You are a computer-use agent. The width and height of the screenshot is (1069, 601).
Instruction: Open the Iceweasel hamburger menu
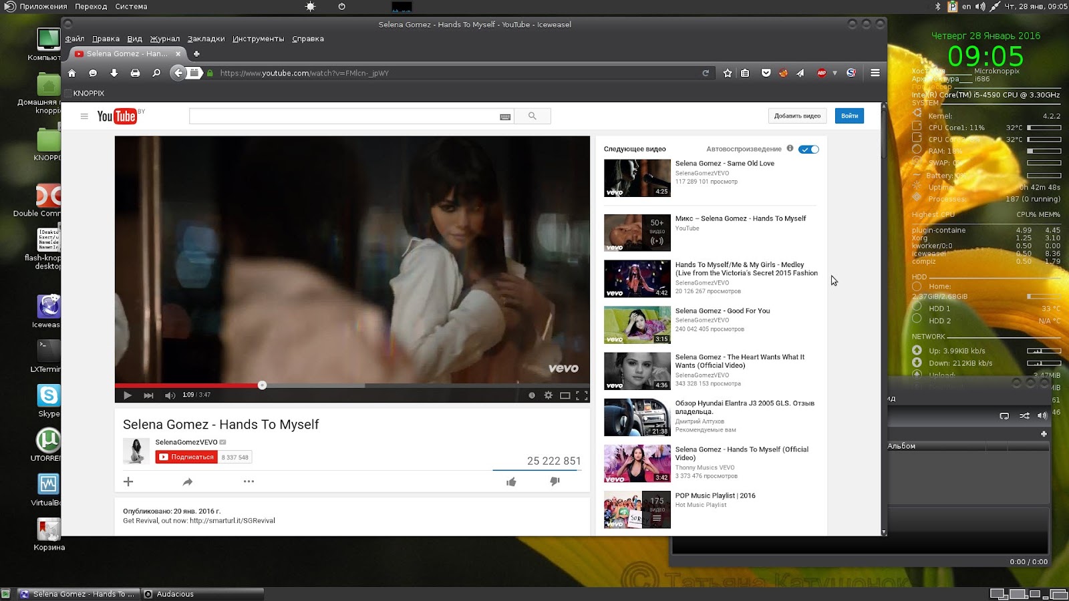[x=875, y=73]
